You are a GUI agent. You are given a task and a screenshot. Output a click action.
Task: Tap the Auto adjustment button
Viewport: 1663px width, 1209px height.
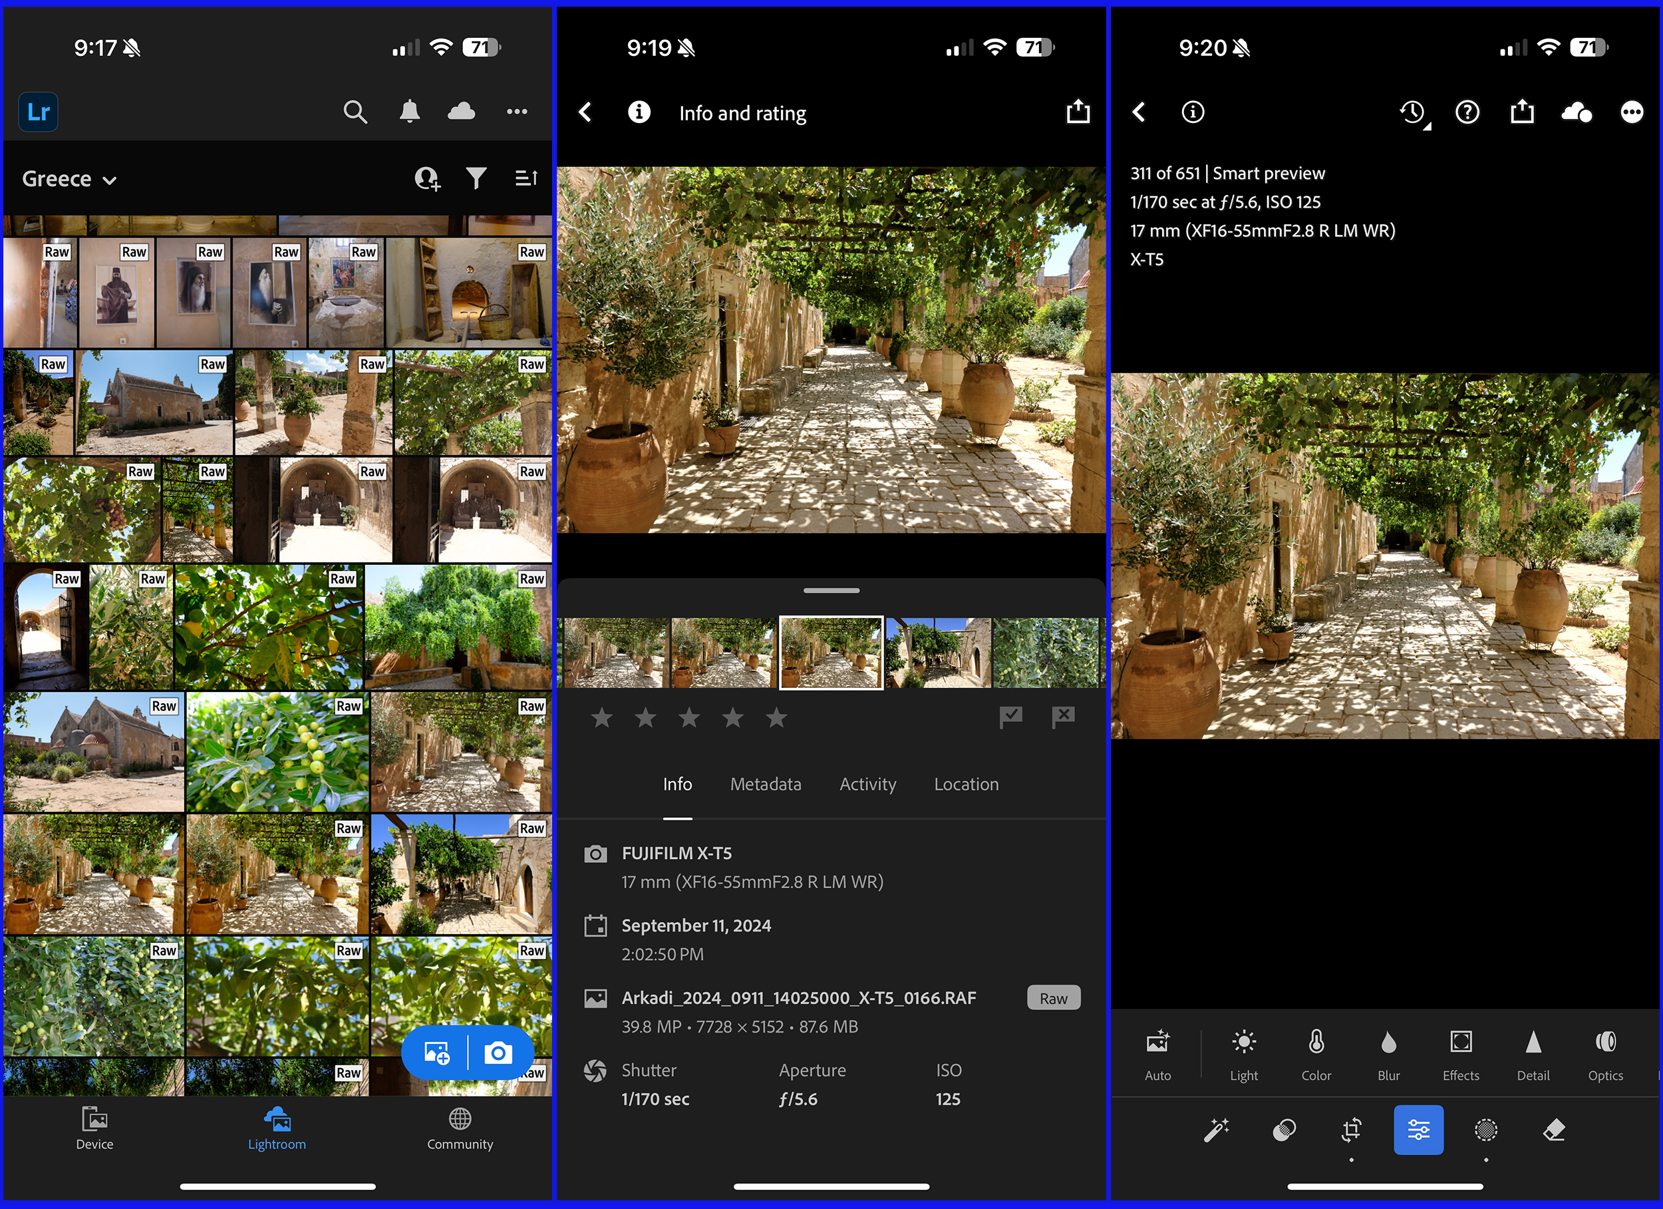point(1157,1054)
